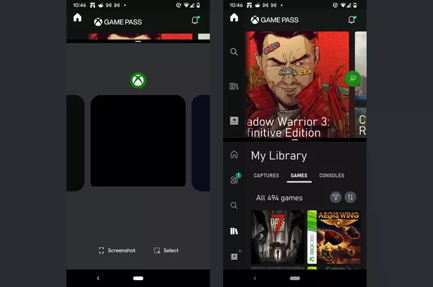Open 7 Days to Die game tile

point(278,237)
